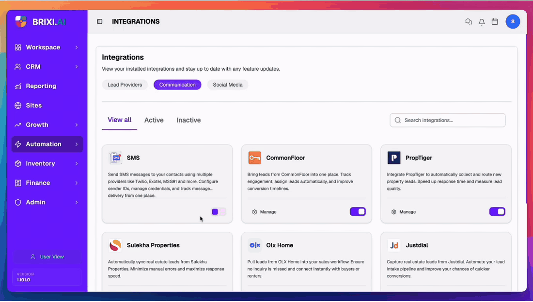The height and width of the screenshot is (302, 533).
Task: Expand the Growth menu chevron
Action: point(77,125)
